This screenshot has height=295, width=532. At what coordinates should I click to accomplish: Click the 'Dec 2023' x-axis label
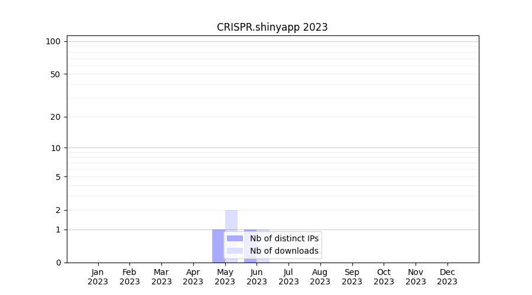click(447, 277)
